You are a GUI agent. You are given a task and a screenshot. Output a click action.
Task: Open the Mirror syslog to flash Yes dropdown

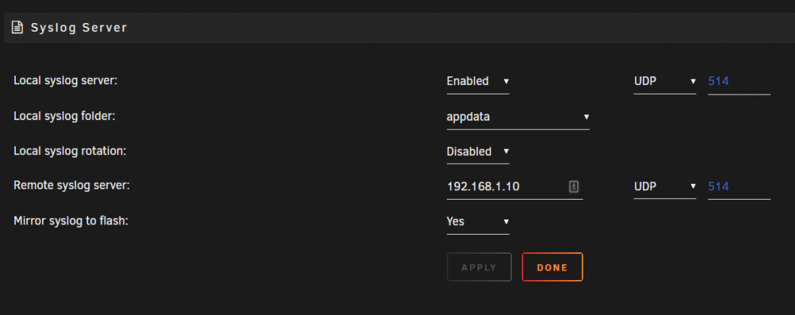pos(478,222)
